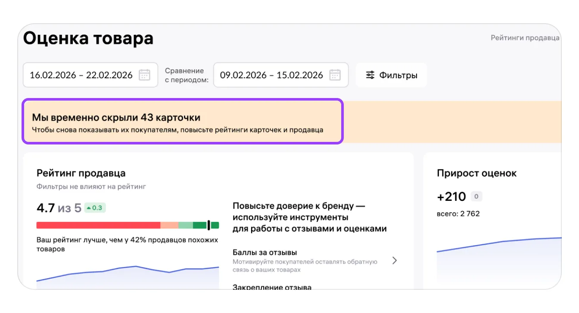Click the orange segment of the rating bar

point(169,225)
